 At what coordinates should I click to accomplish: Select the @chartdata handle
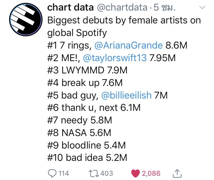pos(122,8)
